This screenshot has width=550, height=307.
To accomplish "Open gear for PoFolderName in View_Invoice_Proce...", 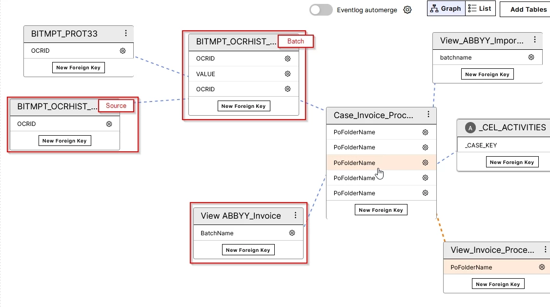I will click(542, 267).
